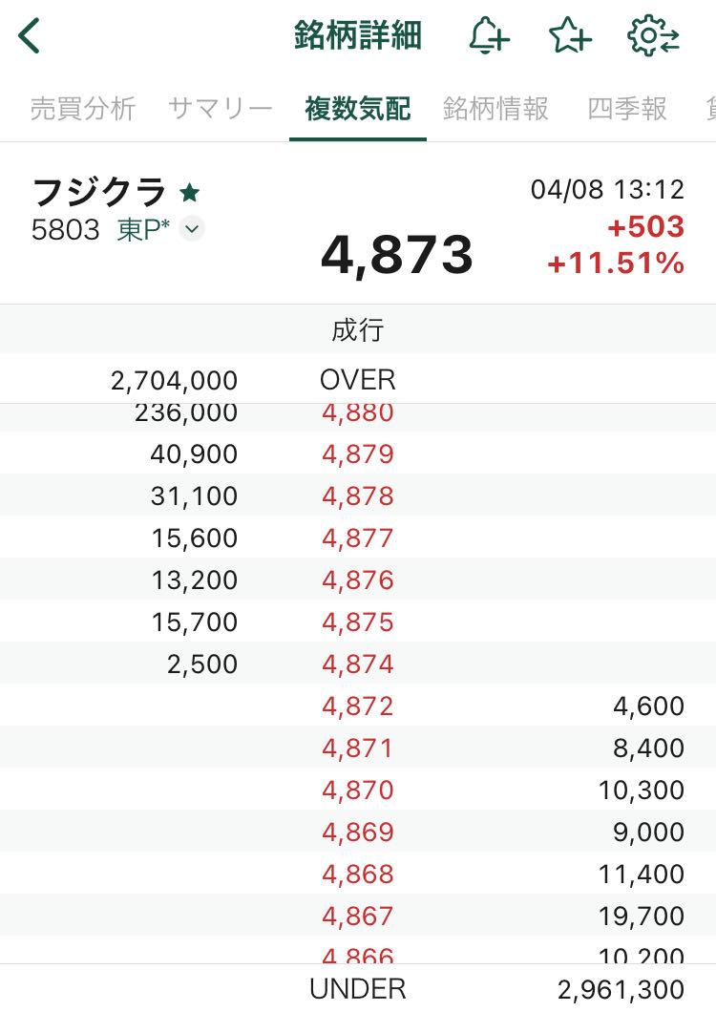Select the OVER row in order book

coord(358,380)
